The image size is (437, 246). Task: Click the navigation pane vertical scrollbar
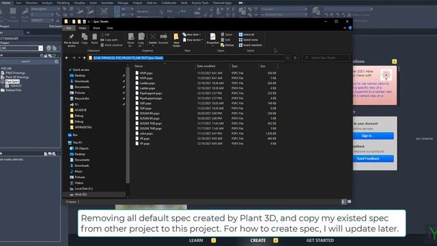tap(128, 126)
